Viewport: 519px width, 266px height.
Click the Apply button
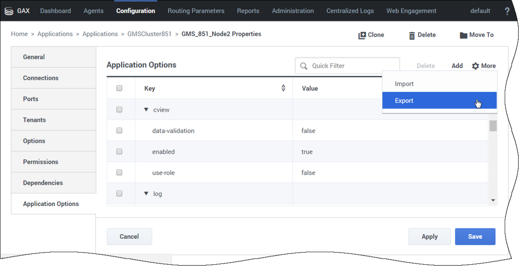point(429,237)
